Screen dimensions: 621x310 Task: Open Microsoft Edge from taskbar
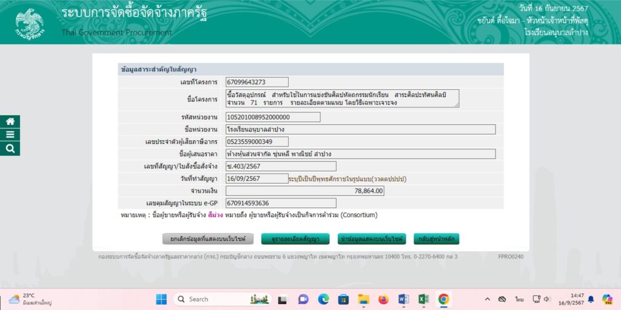pyautogui.click(x=323, y=299)
